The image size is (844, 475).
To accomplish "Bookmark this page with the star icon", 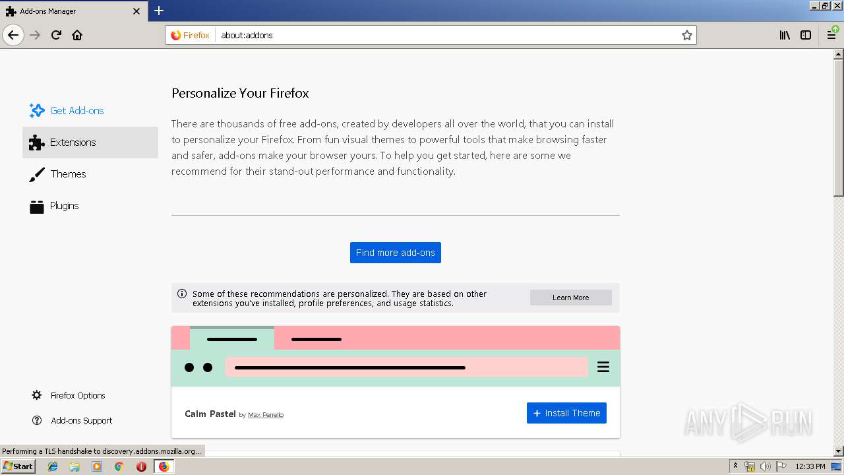I will click(x=687, y=35).
